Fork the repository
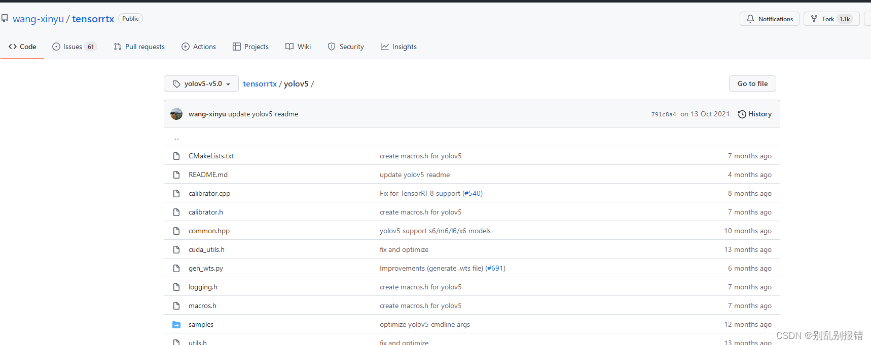The image size is (871, 345). pyautogui.click(x=831, y=19)
